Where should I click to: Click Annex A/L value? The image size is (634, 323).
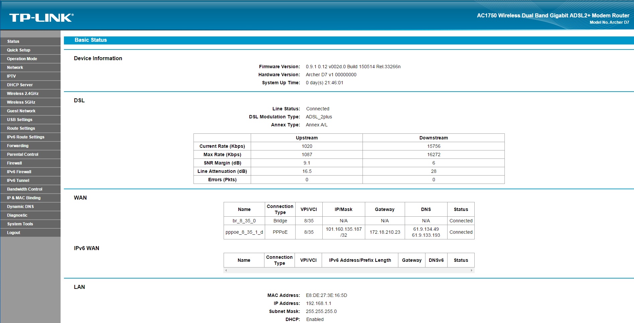pos(317,125)
